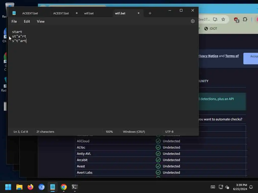Open the Edit menu
Image resolution: width=258 pixels, height=193 pixels.
[x=27, y=22]
